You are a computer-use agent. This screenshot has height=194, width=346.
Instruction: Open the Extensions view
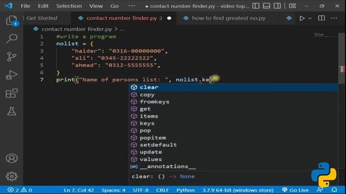pyautogui.click(x=11, y=93)
